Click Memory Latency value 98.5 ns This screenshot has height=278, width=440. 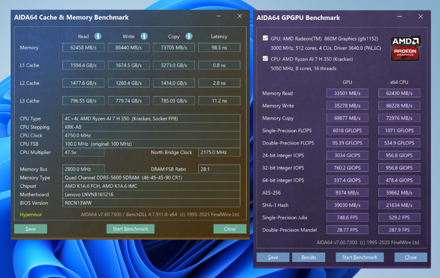pos(219,48)
